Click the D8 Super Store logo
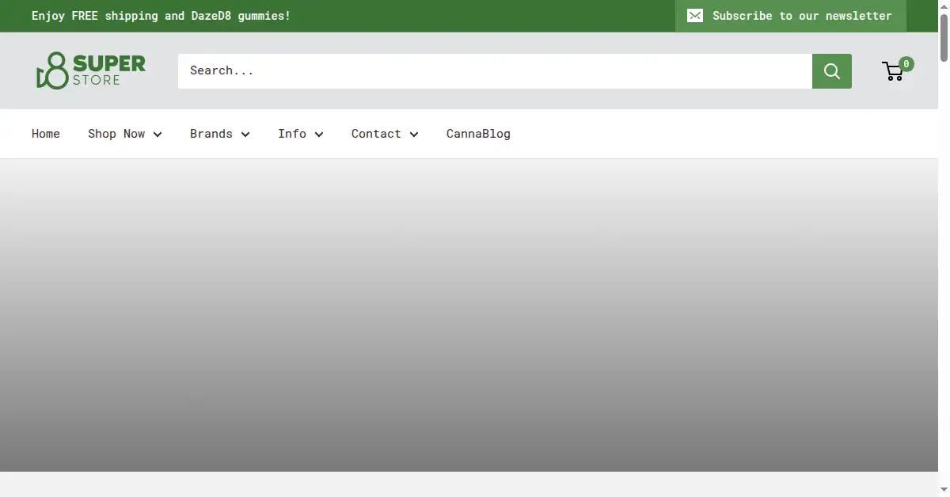 (x=89, y=70)
